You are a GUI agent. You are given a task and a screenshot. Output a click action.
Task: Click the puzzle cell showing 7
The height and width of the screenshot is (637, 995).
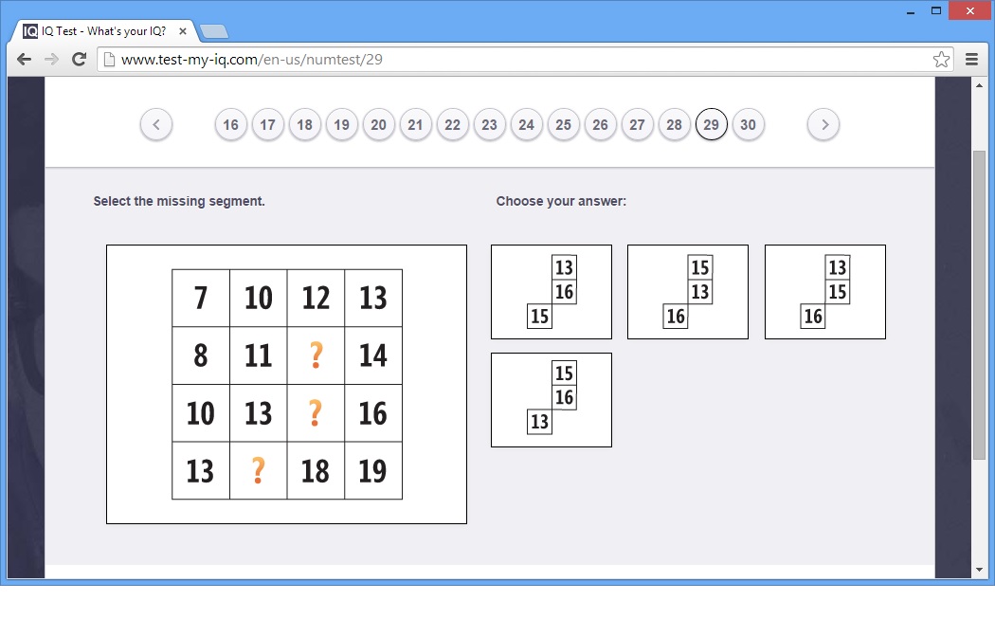(201, 299)
